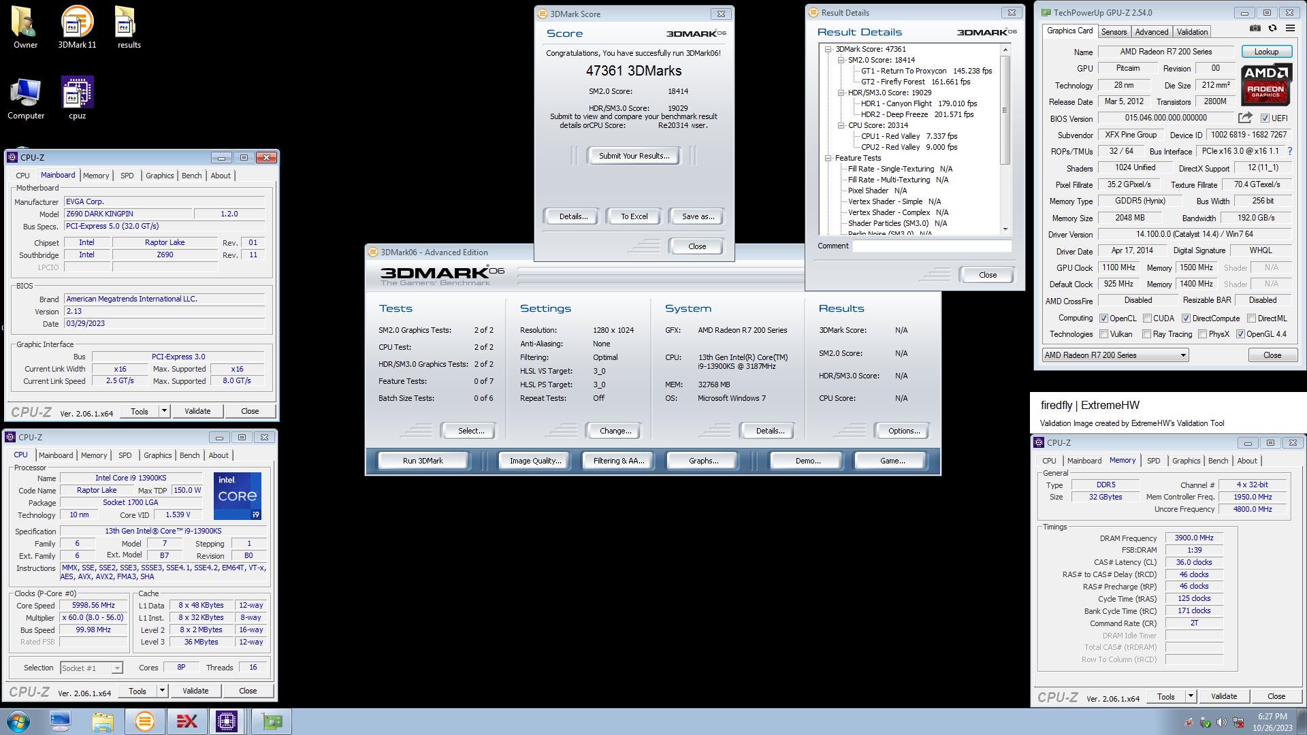Click the Save as button in Score window
Screen dimensions: 1307x735
[x=697, y=216]
